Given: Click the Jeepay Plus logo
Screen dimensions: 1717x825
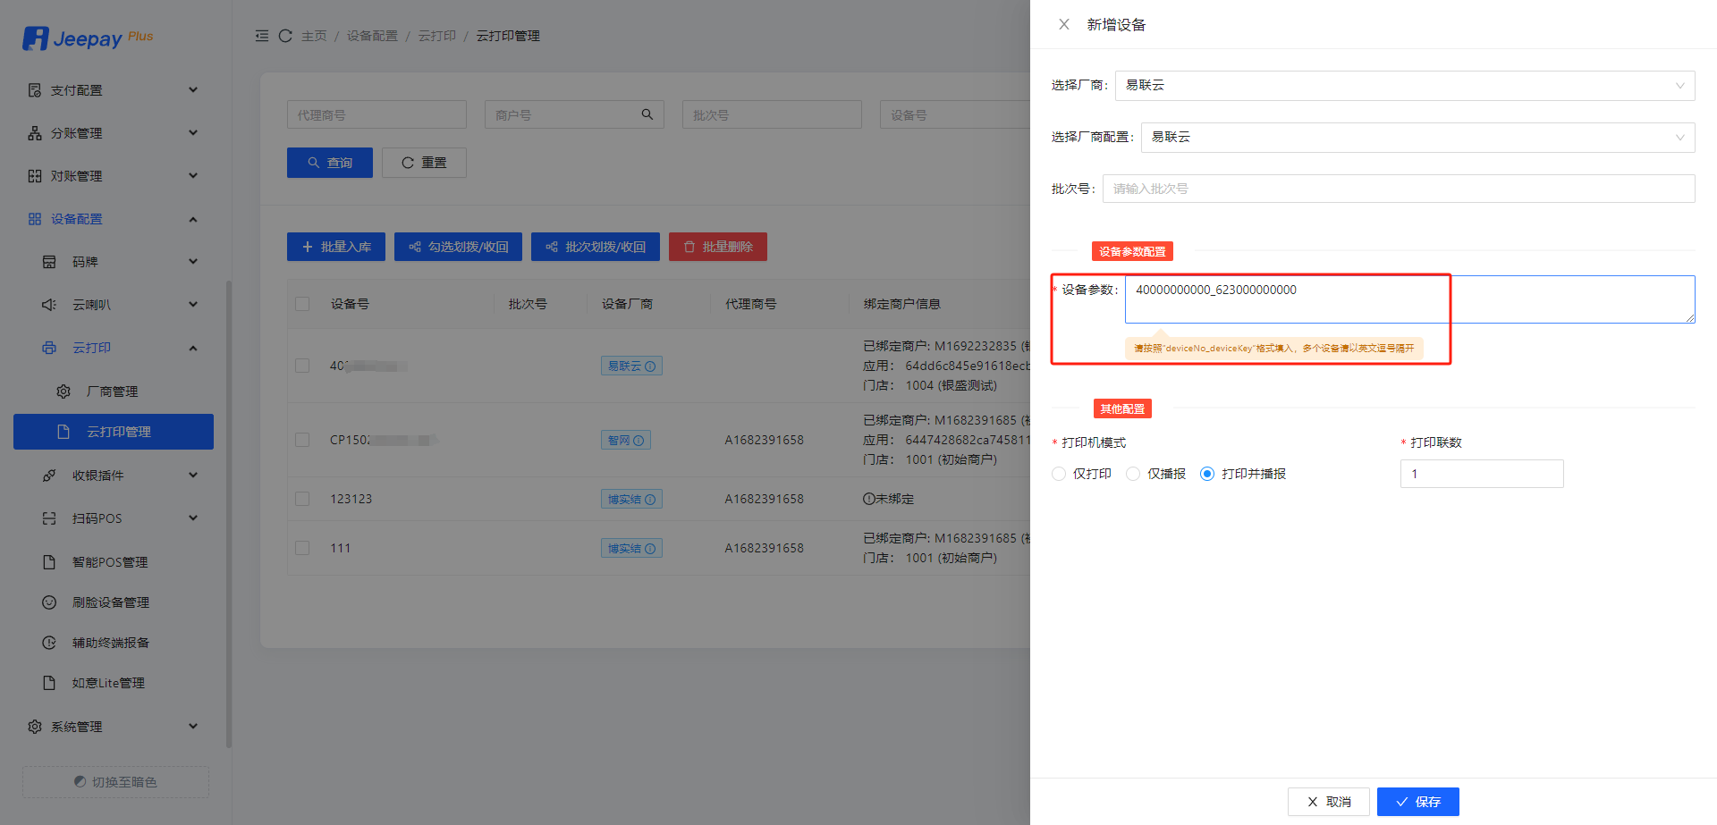Looking at the screenshot, I should (x=88, y=38).
